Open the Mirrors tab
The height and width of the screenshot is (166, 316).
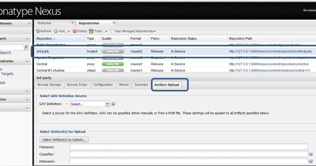coord(124,85)
